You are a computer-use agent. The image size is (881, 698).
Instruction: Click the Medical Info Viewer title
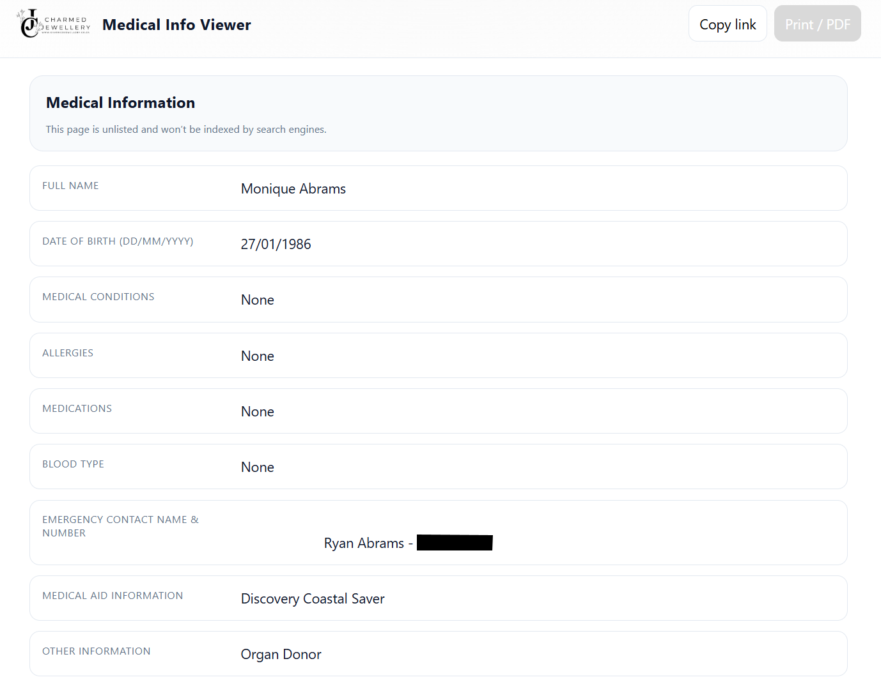pyautogui.click(x=176, y=25)
